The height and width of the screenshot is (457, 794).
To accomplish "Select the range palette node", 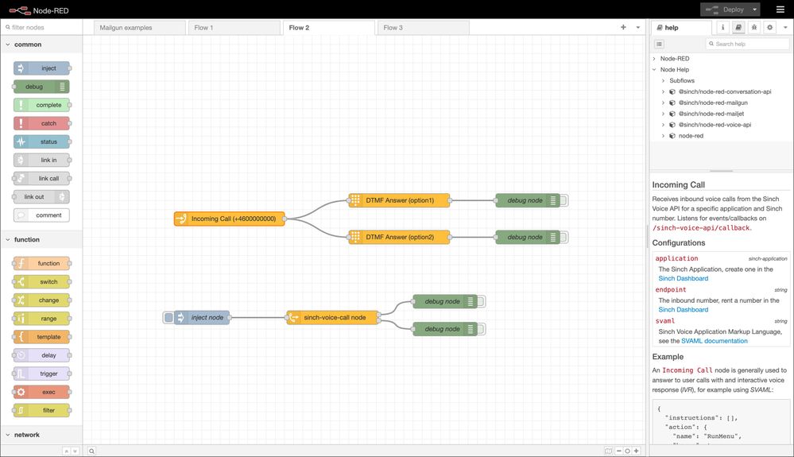I will tap(41, 319).
